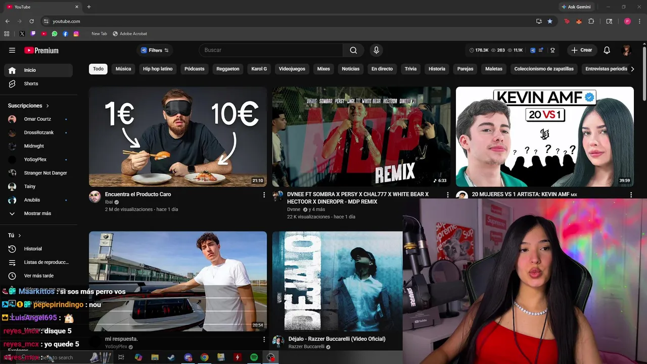647x364 pixels.
Task: Open the Chrome apps grid icon
Action: [7, 34]
